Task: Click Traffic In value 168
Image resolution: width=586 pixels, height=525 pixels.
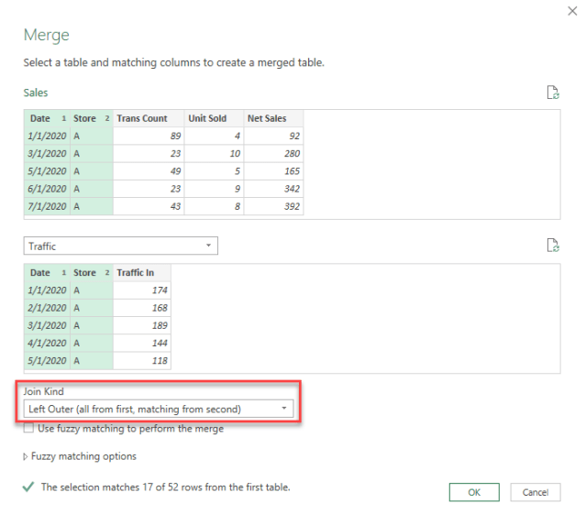Action: pos(142,308)
